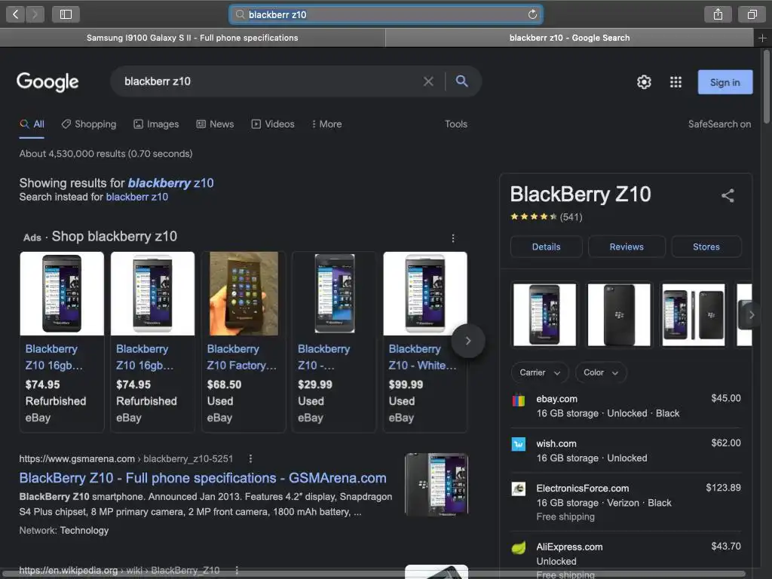Viewport: 772px width, 579px height.
Task: Clear the Google search box with the X
Action: [x=428, y=81]
